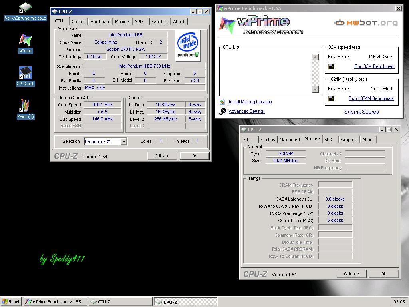The width and height of the screenshot is (409, 307).
Task: Click the Intel Inside Pentium III logo
Action: coord(188,46)
